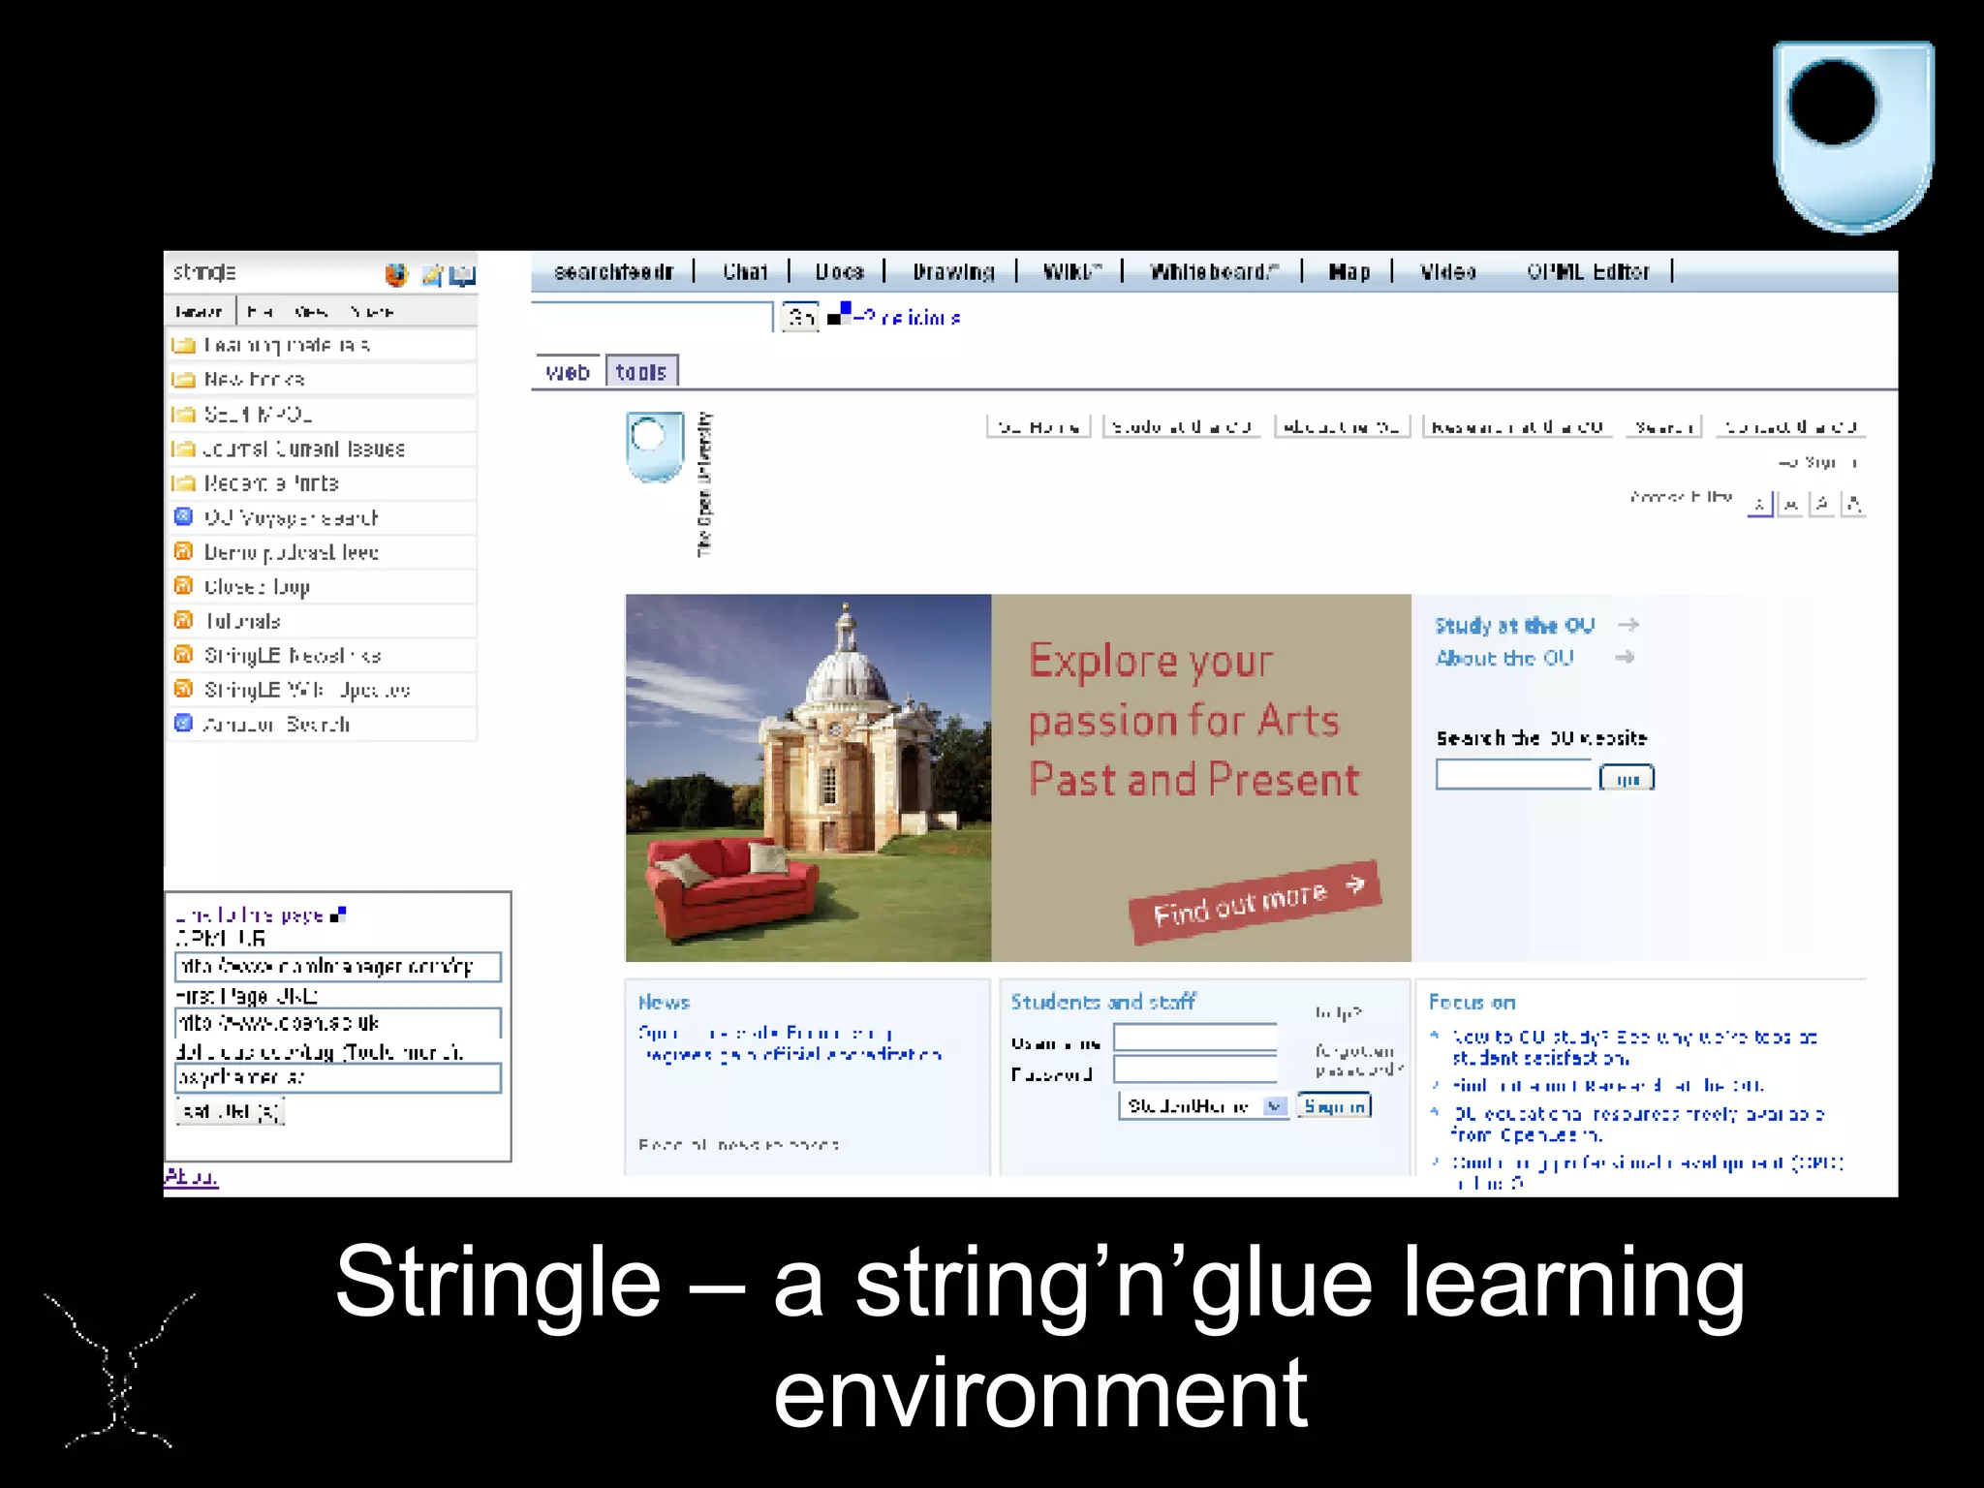Open the Amazon Search item

pyautogui.click(x=276, y=724)
